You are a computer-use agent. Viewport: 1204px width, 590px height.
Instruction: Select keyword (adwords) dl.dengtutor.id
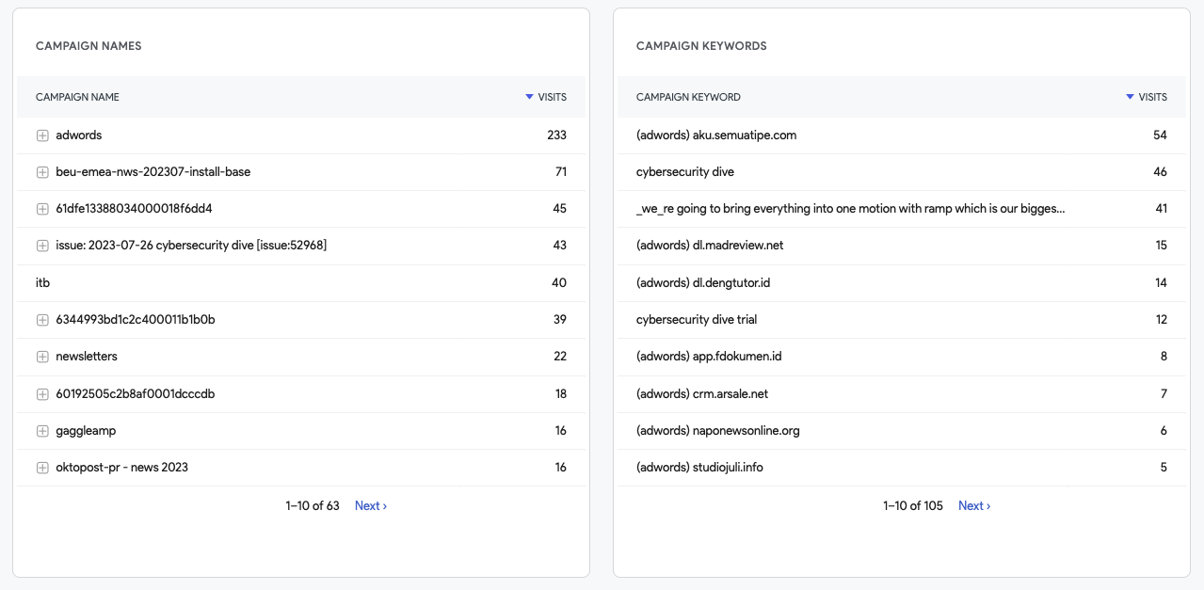coord(704,282)
